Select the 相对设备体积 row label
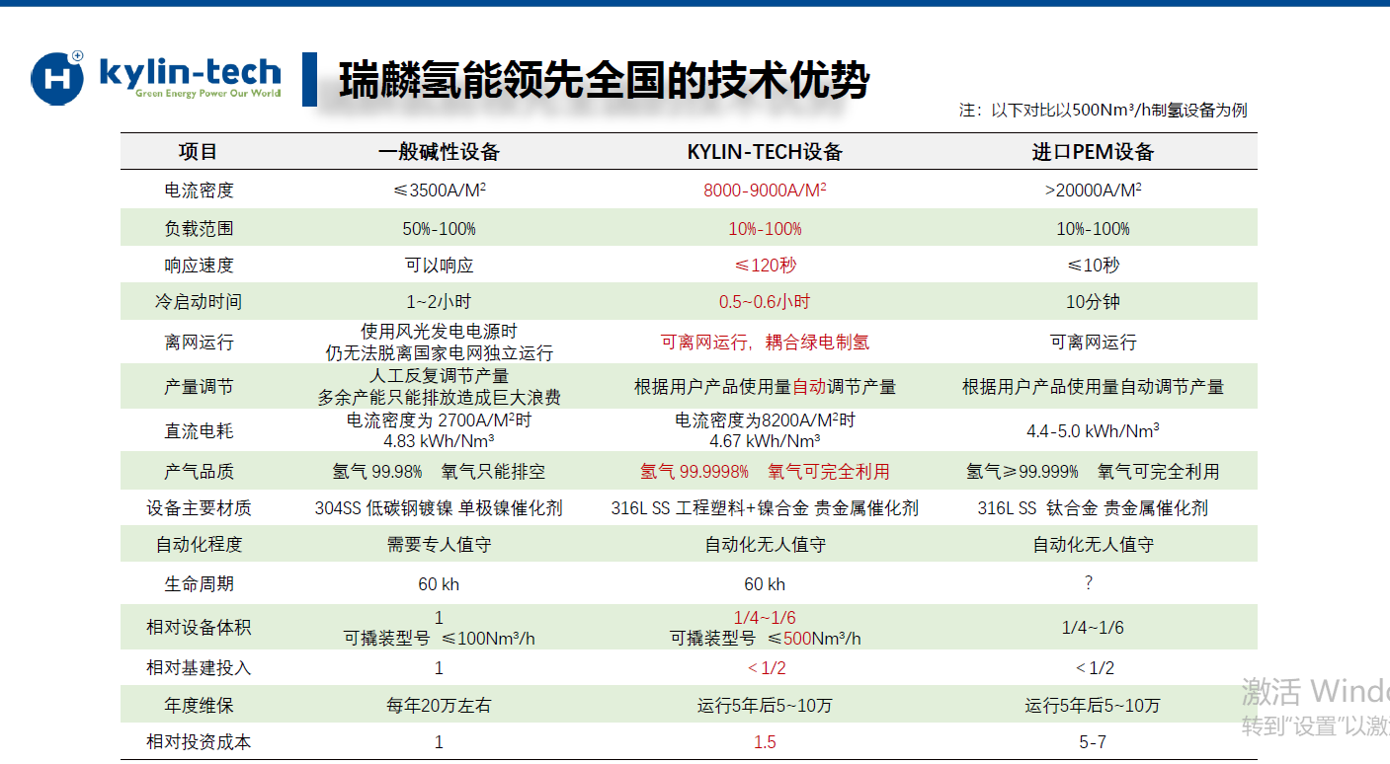1390x764 pixels. 199,628
